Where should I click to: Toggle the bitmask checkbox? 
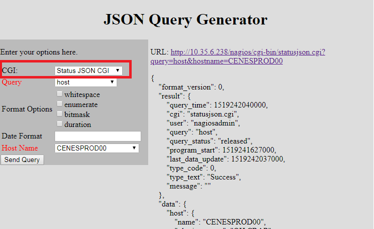click(x=60, y=114)
